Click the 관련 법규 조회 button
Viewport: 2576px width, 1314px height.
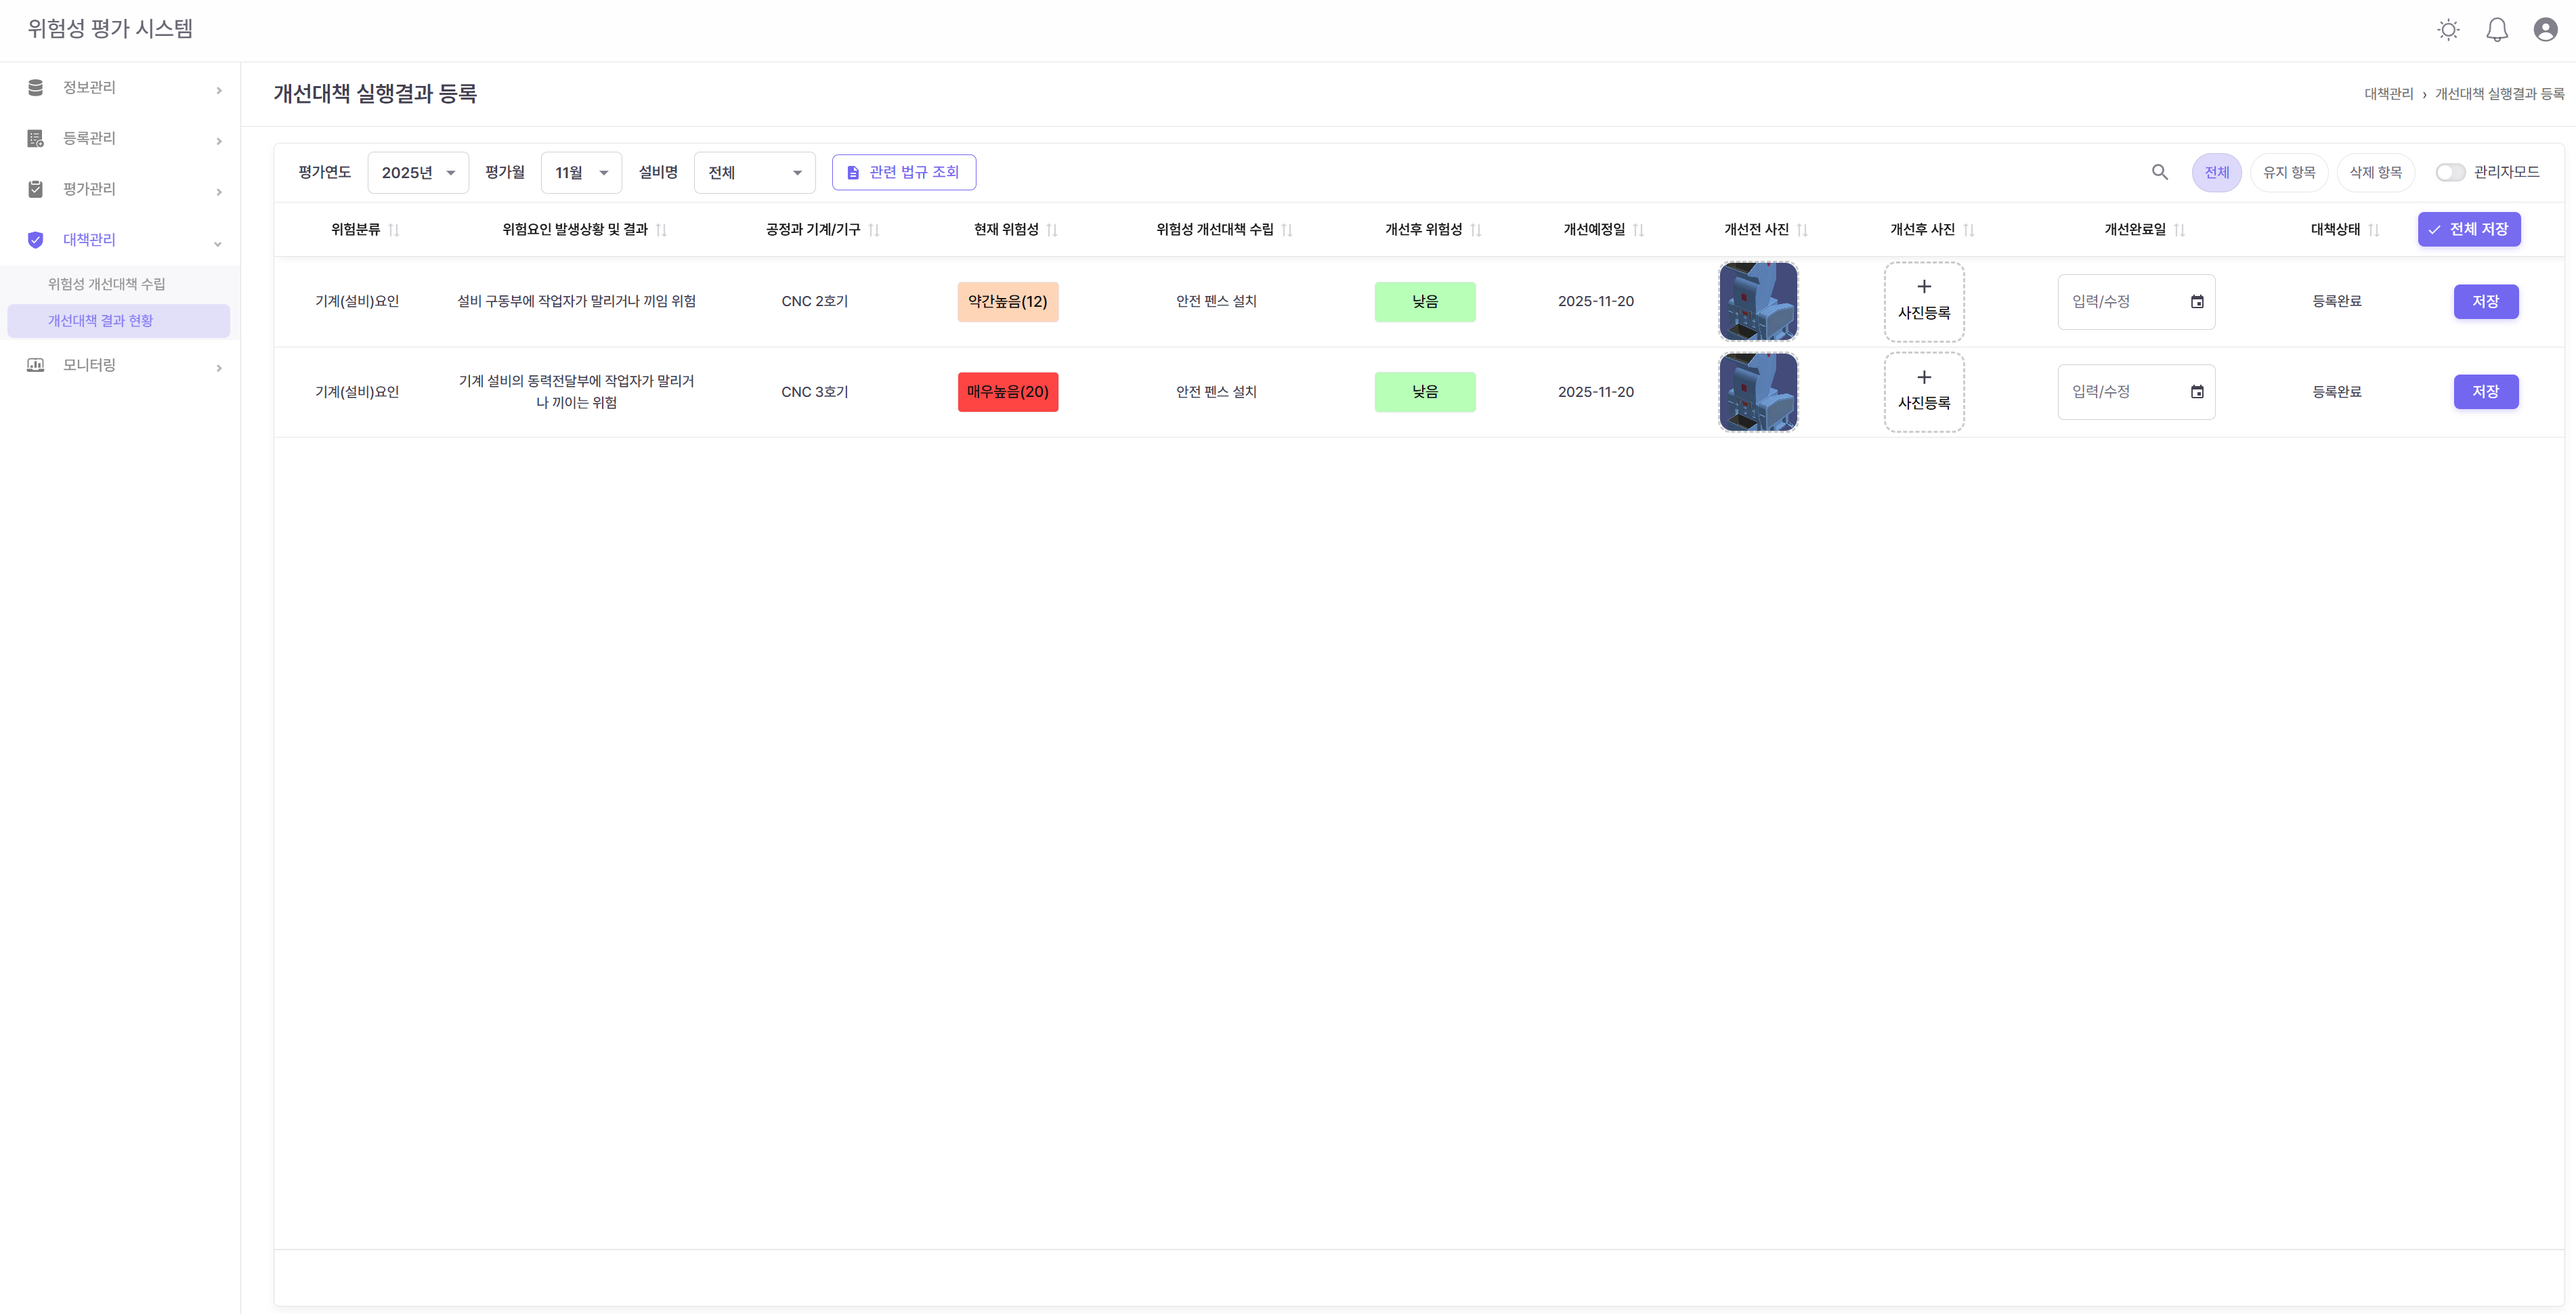[x=904, y=172]
